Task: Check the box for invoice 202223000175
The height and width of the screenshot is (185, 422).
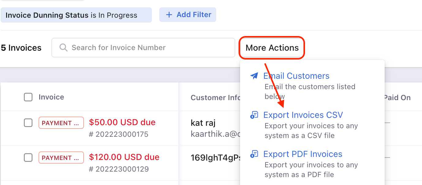Action: pos(28,123)
